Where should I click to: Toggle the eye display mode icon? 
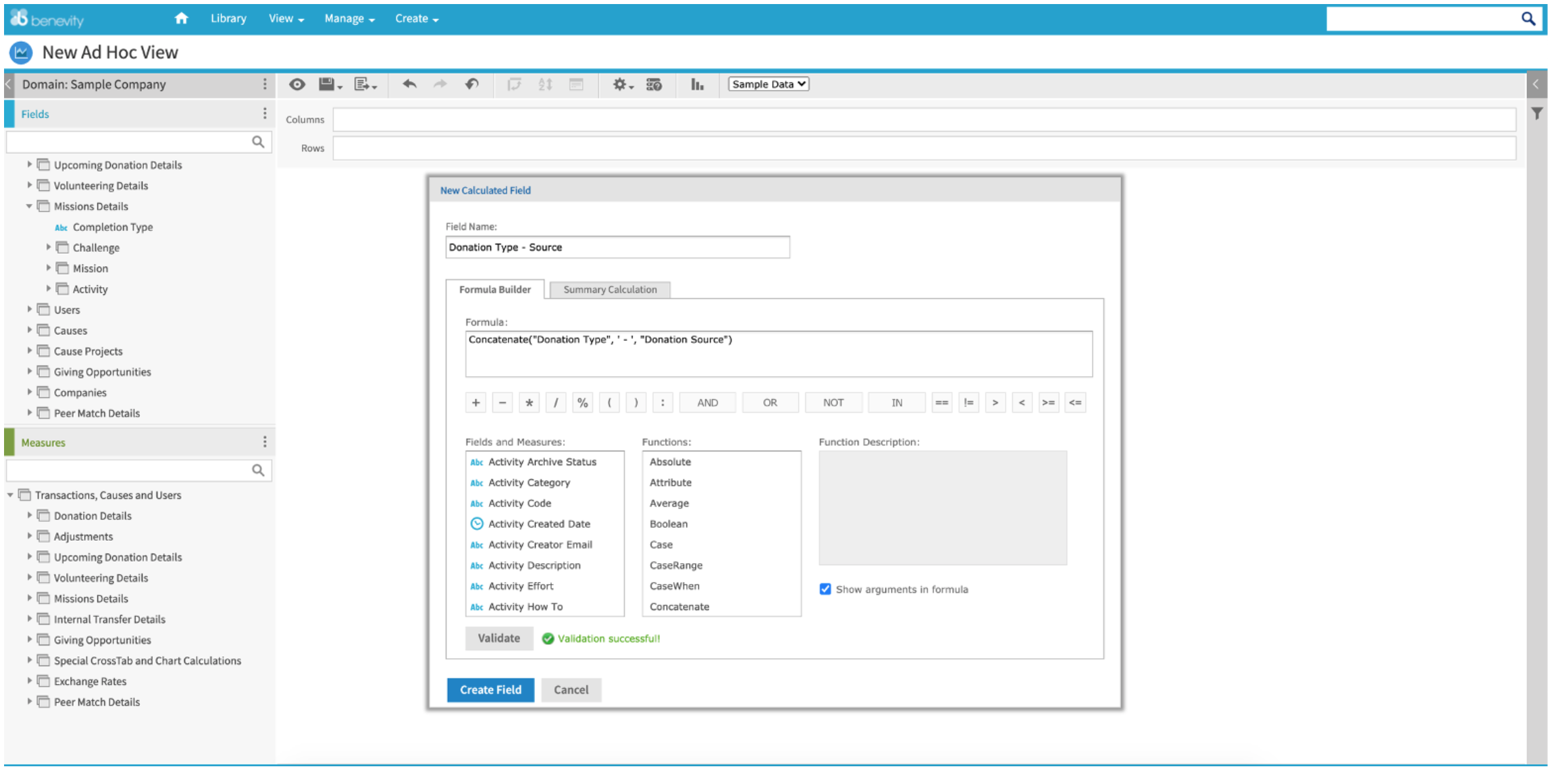(x=297, y=84)
